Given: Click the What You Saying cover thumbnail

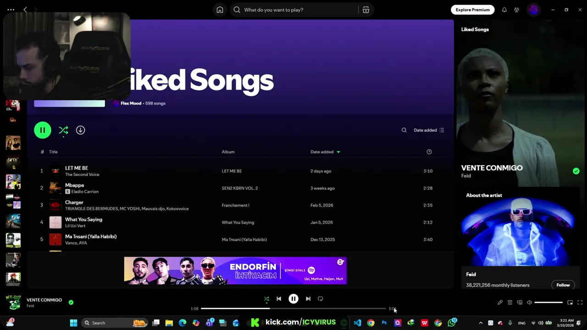Looking at the screenshot, I should 55,222.
